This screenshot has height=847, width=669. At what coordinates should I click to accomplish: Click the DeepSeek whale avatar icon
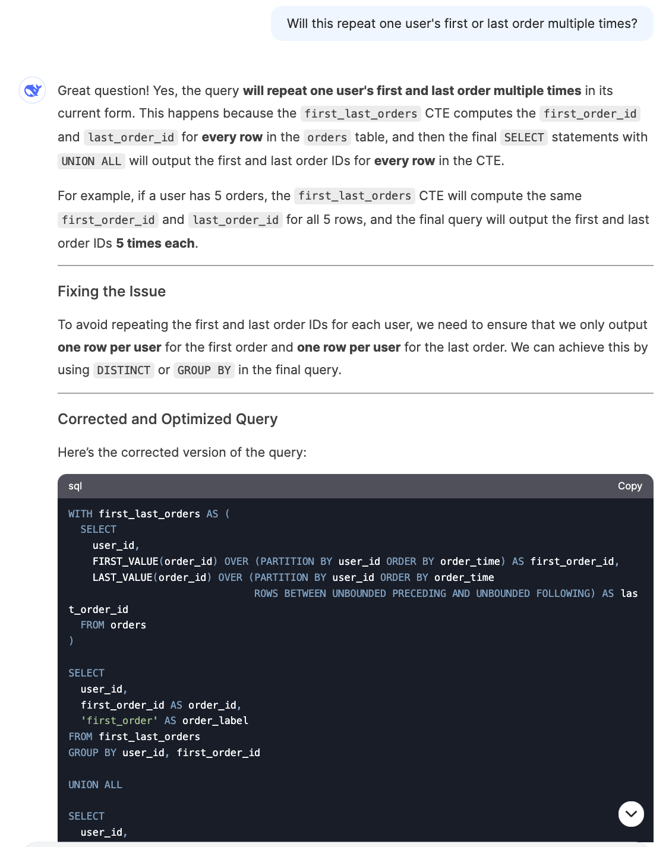coord(32,90)
